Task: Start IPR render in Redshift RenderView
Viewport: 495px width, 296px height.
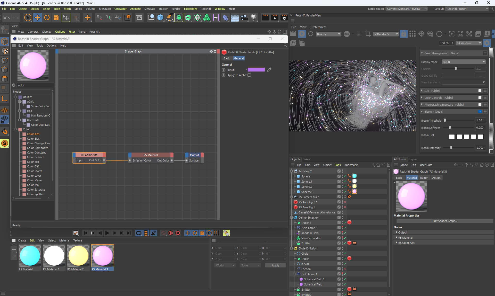Action: pyautogui.click(x=302, y=34)
